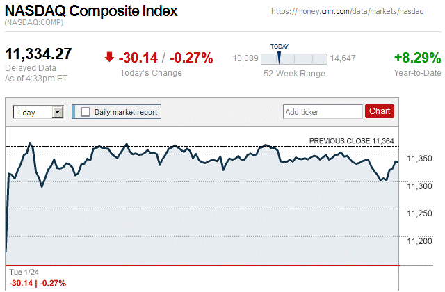The image size is (445, 292).
Task: Click the 10,089 52-week low value
Action: coord(245,58)
